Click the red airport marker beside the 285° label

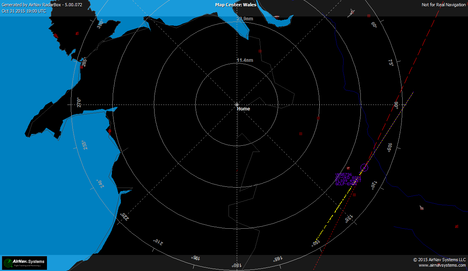click(x=82, y=66)
